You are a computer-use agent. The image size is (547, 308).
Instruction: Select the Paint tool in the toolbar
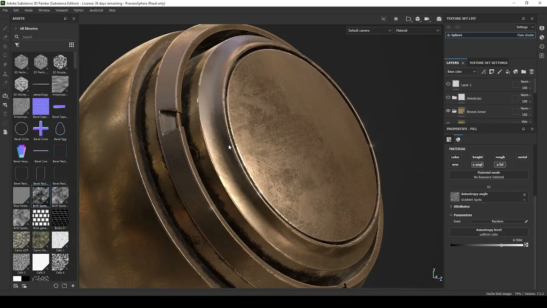point(5,28)
